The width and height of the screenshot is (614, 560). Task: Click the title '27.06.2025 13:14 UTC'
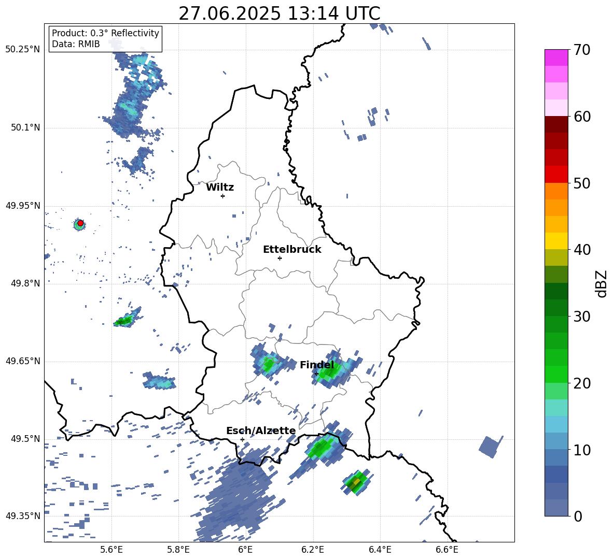pyautogui.click(x=279, y=13)
